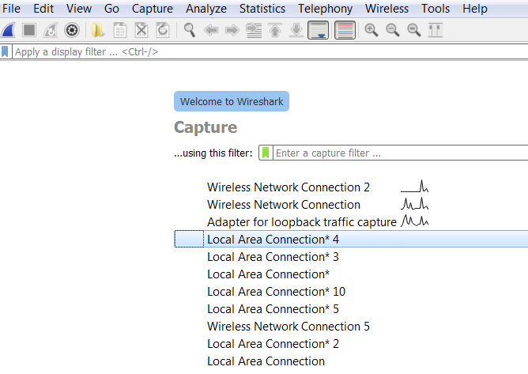Viewport: 528px width, 374px height.
Task: Go to next packet arrow
Action: coord(232,30)
